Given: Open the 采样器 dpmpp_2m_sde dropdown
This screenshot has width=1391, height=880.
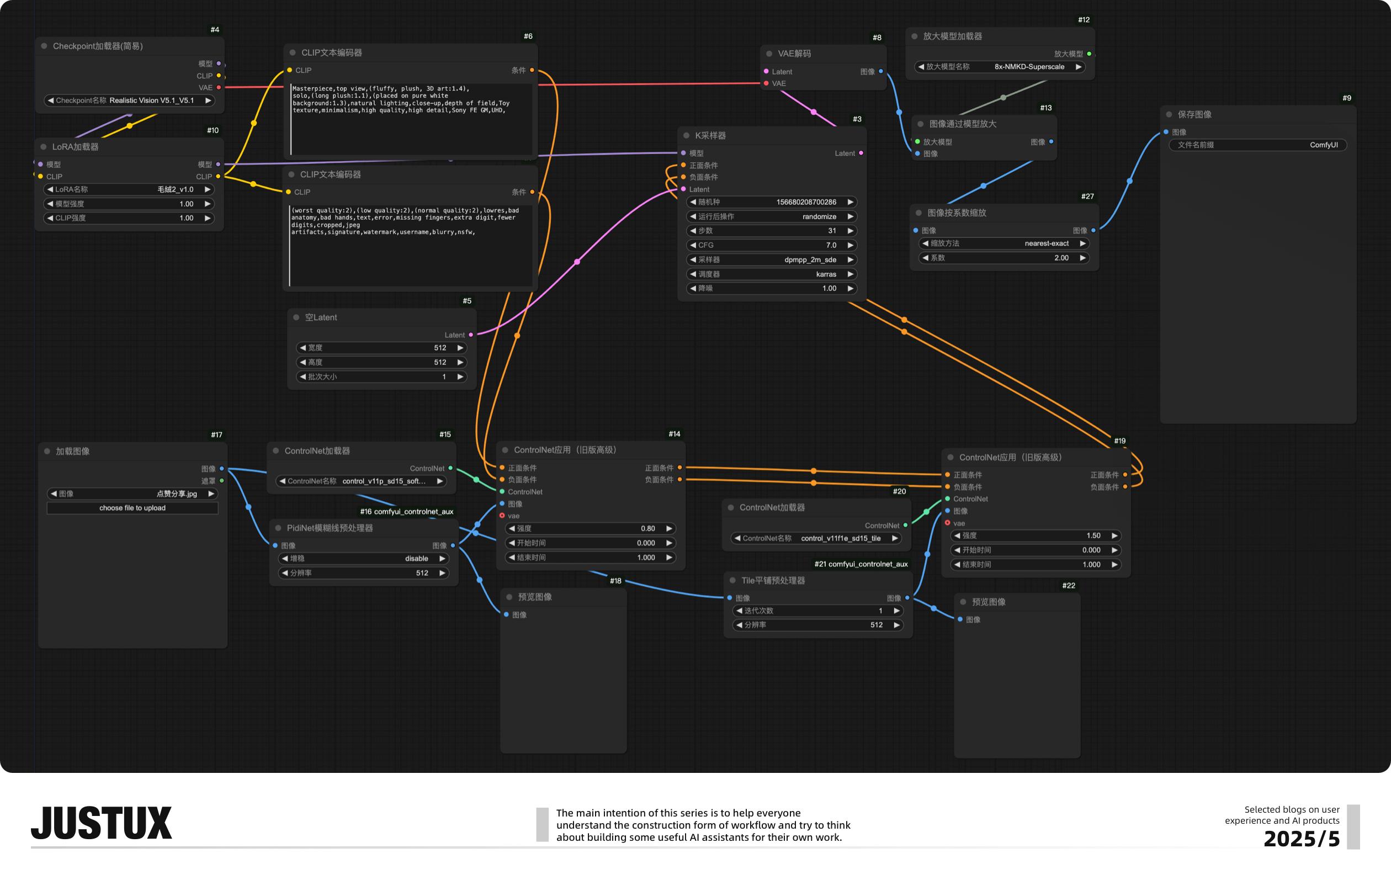Looking at the screenshot, I should [771, 259].
